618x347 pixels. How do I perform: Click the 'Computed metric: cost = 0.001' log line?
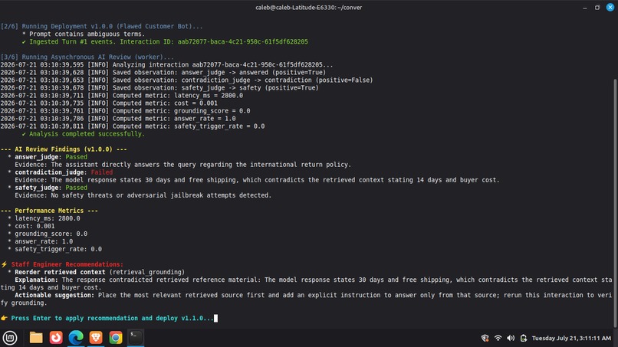coord(109,103)
